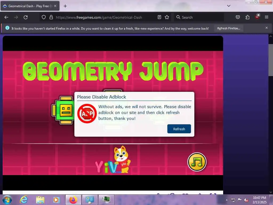Open the control panel taskbar window icon
This screenshot has width=273, height=205.
point(90,200)
